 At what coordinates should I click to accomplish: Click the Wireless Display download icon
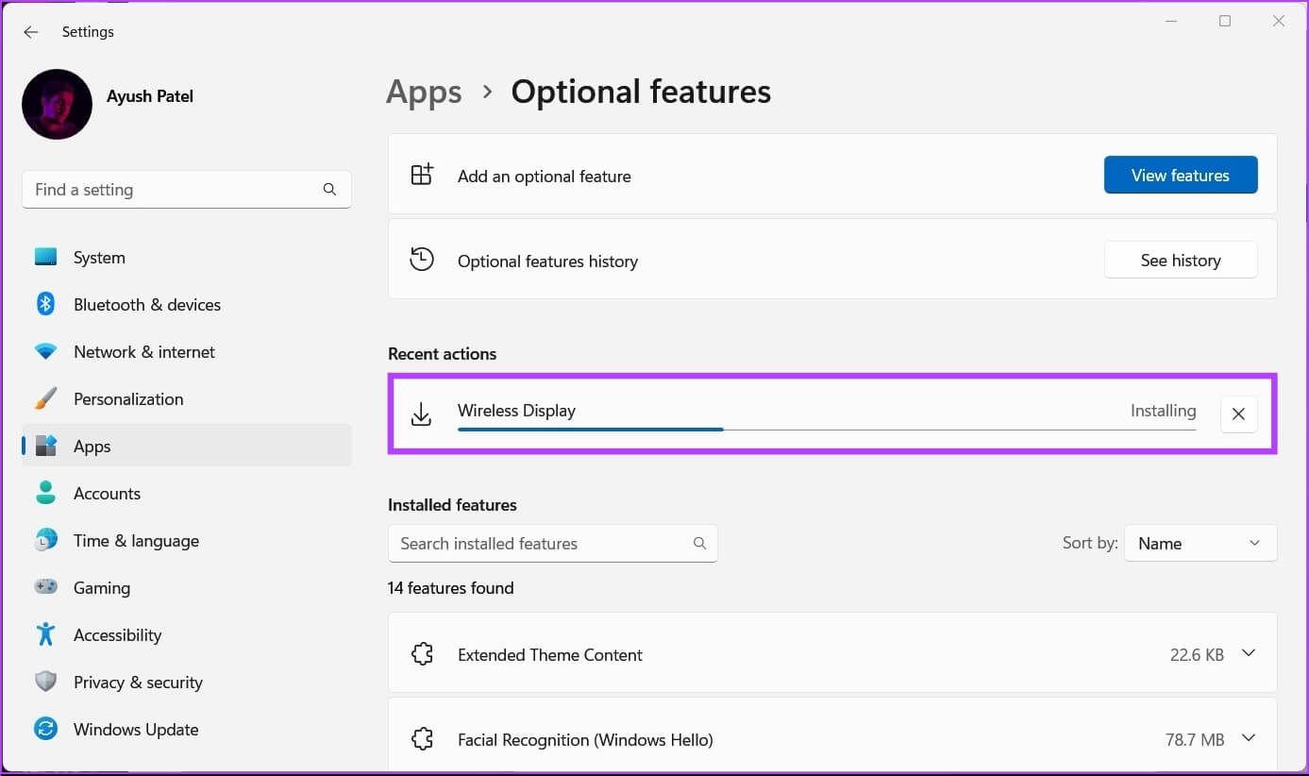422,413
